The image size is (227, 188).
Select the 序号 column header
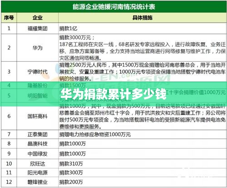click(9, 18)
